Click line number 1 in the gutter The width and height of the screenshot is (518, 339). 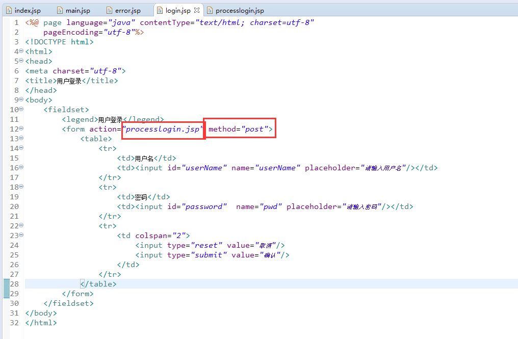pyautogui.click(x=16, y=22)
